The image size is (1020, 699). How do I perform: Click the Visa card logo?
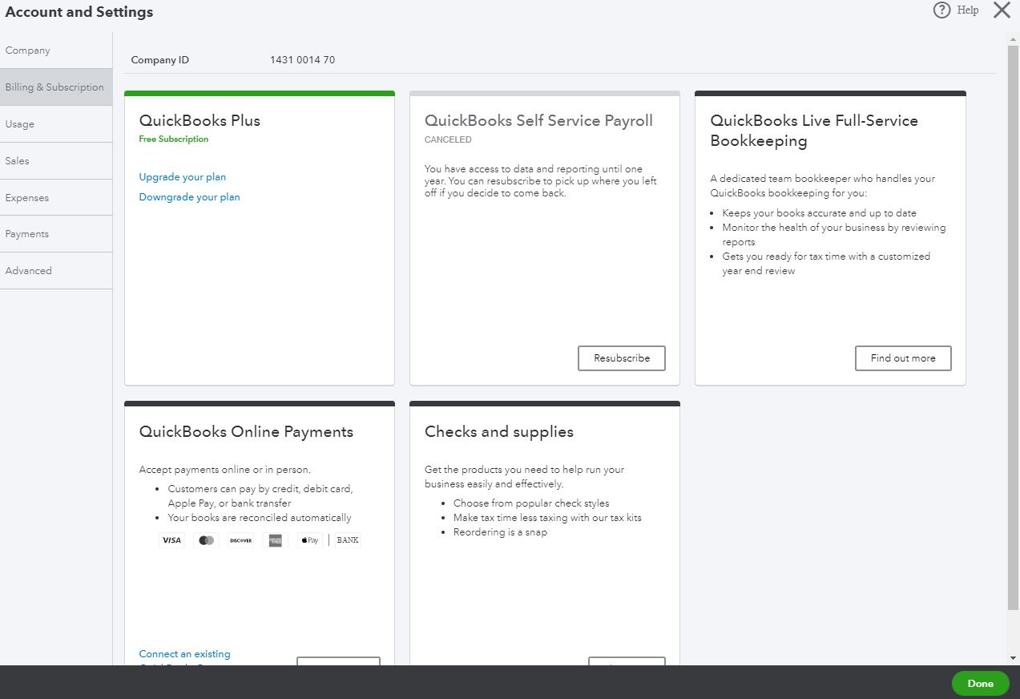[171, 540]
